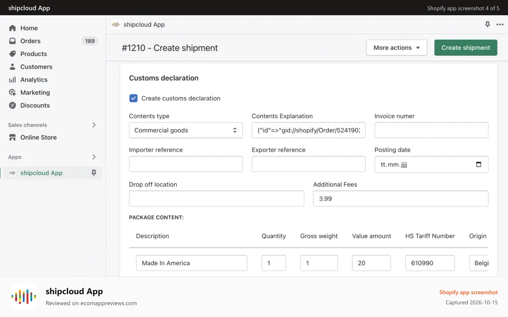Click the Value amount field showing 20
Screen dimensions: 508x317
[x=372, y=263]
